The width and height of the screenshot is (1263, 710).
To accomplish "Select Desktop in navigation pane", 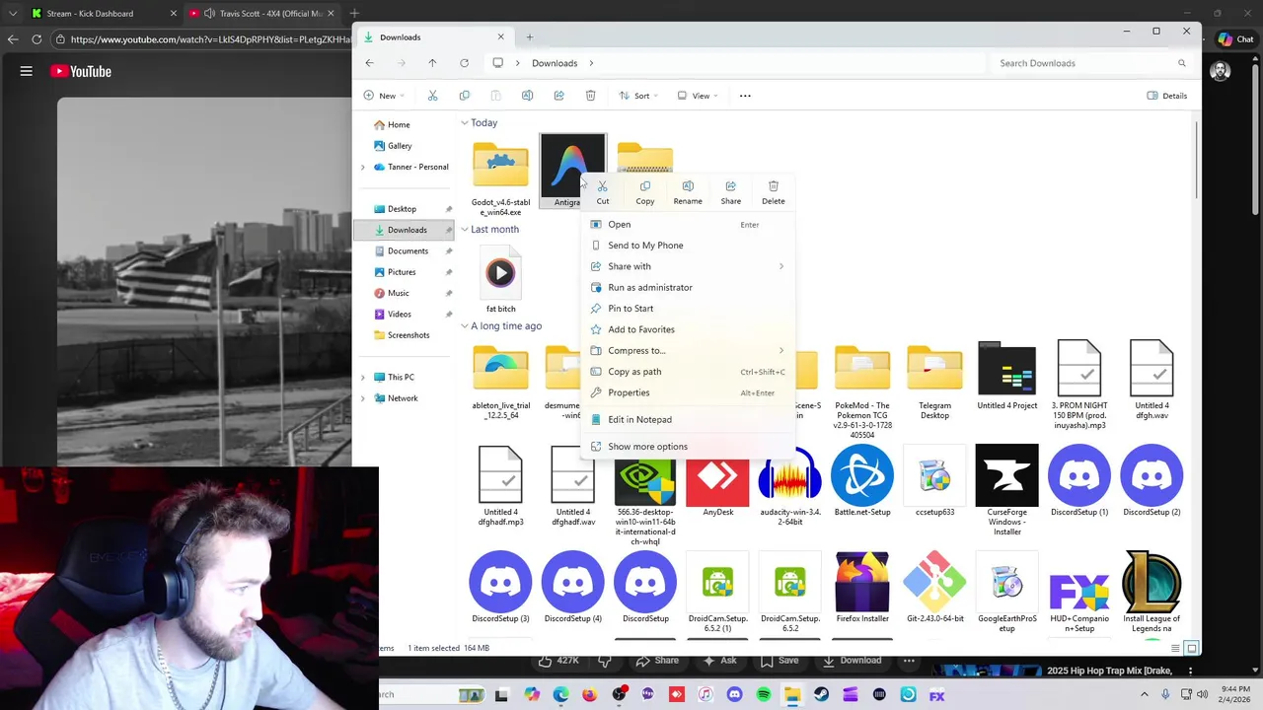I will coord(404,209).
